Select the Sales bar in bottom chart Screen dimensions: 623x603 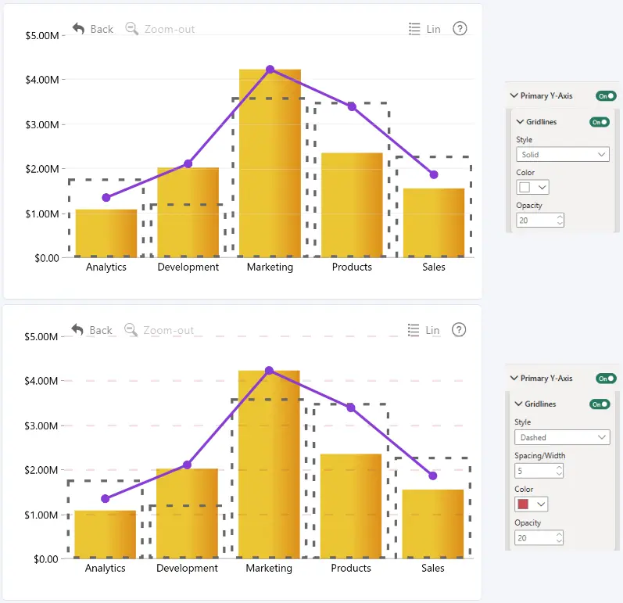(x=433, y=524)
